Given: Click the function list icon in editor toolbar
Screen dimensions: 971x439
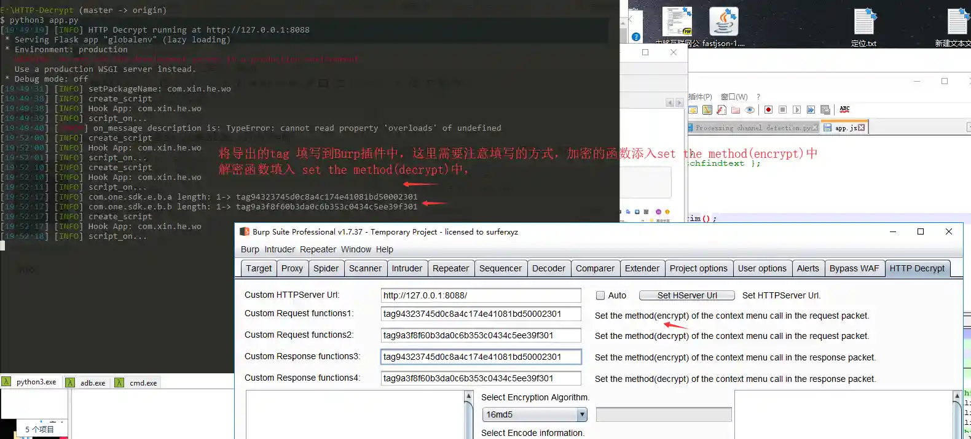Looking at the screenshot, I should point(721,110).
